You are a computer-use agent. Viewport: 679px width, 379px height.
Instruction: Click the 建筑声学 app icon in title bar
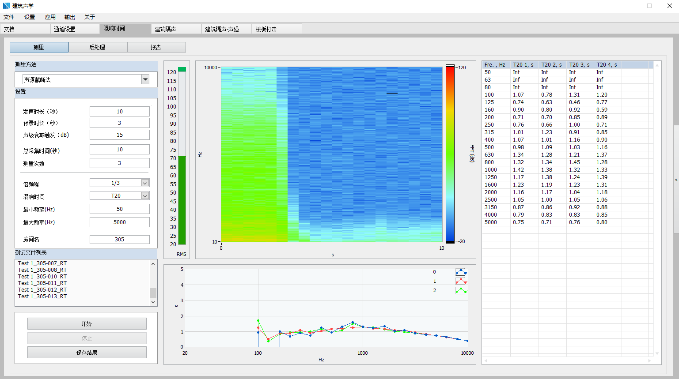(6, 6)
